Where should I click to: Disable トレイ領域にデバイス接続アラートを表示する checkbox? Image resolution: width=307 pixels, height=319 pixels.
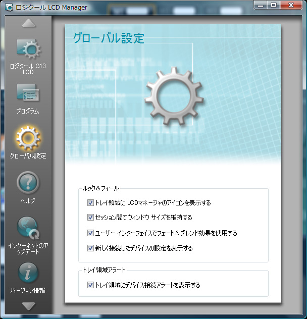pyautogui.click(x=91, y=285)
